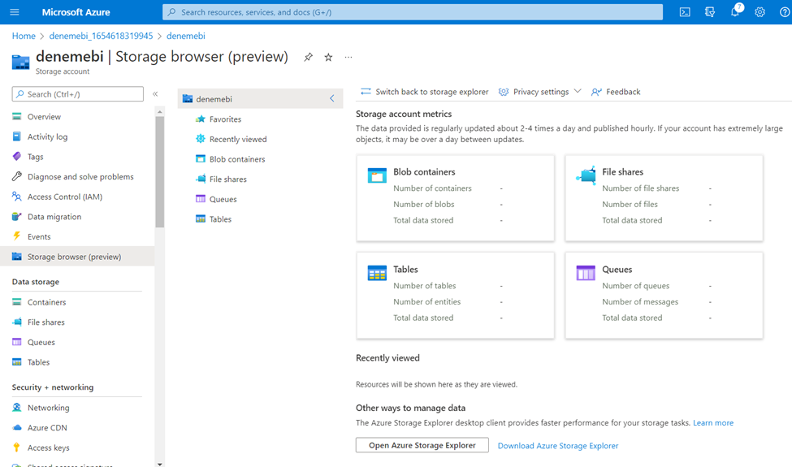792x467 pixels.
Task: Click the more options ellipsis next to title
Action: (x=348, y=58)
